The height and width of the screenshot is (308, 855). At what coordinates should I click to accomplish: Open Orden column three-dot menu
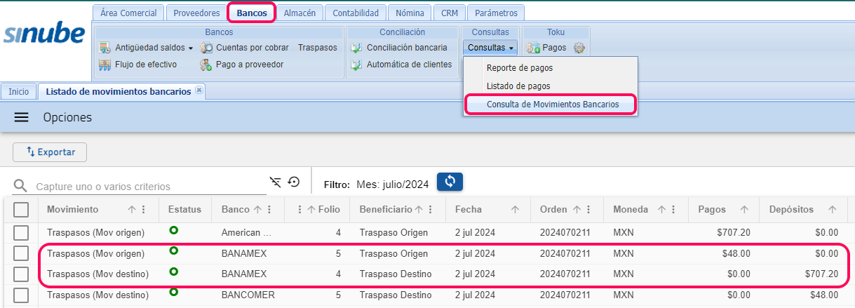point(588,209)
